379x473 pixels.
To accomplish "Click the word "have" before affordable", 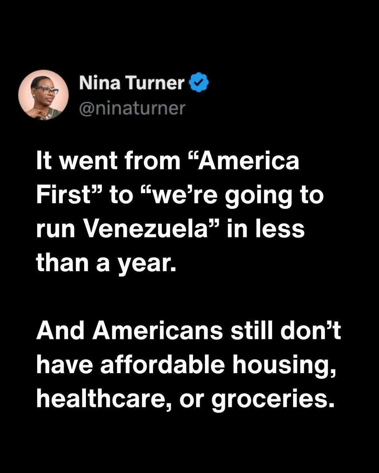I will click(x=64, y=366).
